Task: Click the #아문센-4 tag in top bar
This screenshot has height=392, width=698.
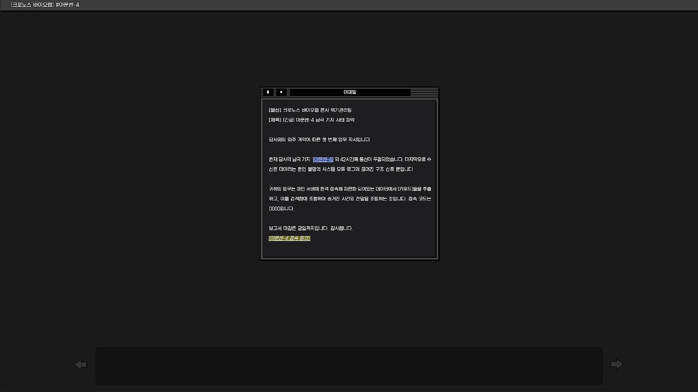Action: pos(68,5)
